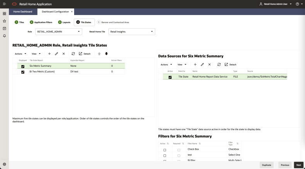Screen dimensions: 305x169
Task: Add a new data source
Action: [x=195, y=64]
